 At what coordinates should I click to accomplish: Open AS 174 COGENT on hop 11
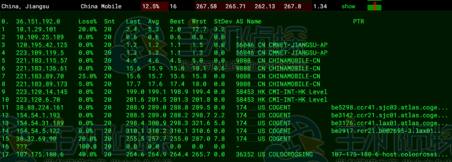pos(263,108)
